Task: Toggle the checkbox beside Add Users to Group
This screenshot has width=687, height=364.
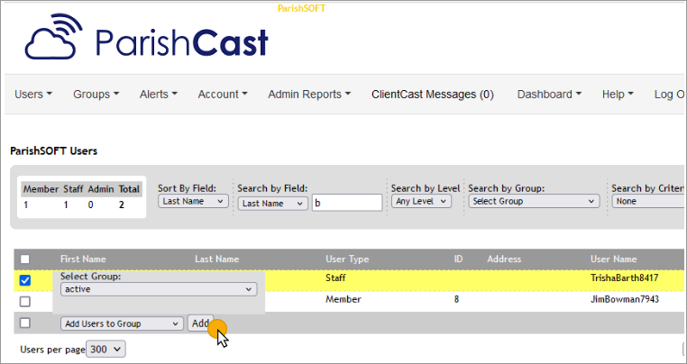Action: 25,323
